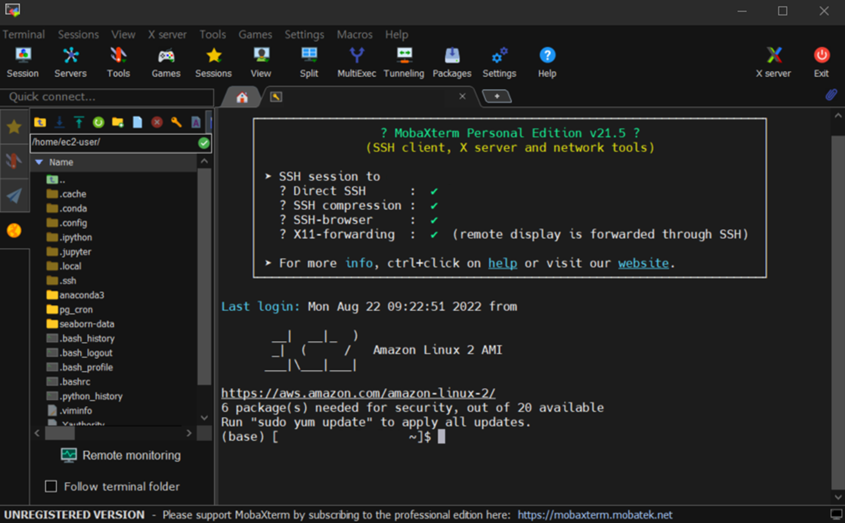Select the seaborn-data folder
The image size is (845, 523).
80,324
